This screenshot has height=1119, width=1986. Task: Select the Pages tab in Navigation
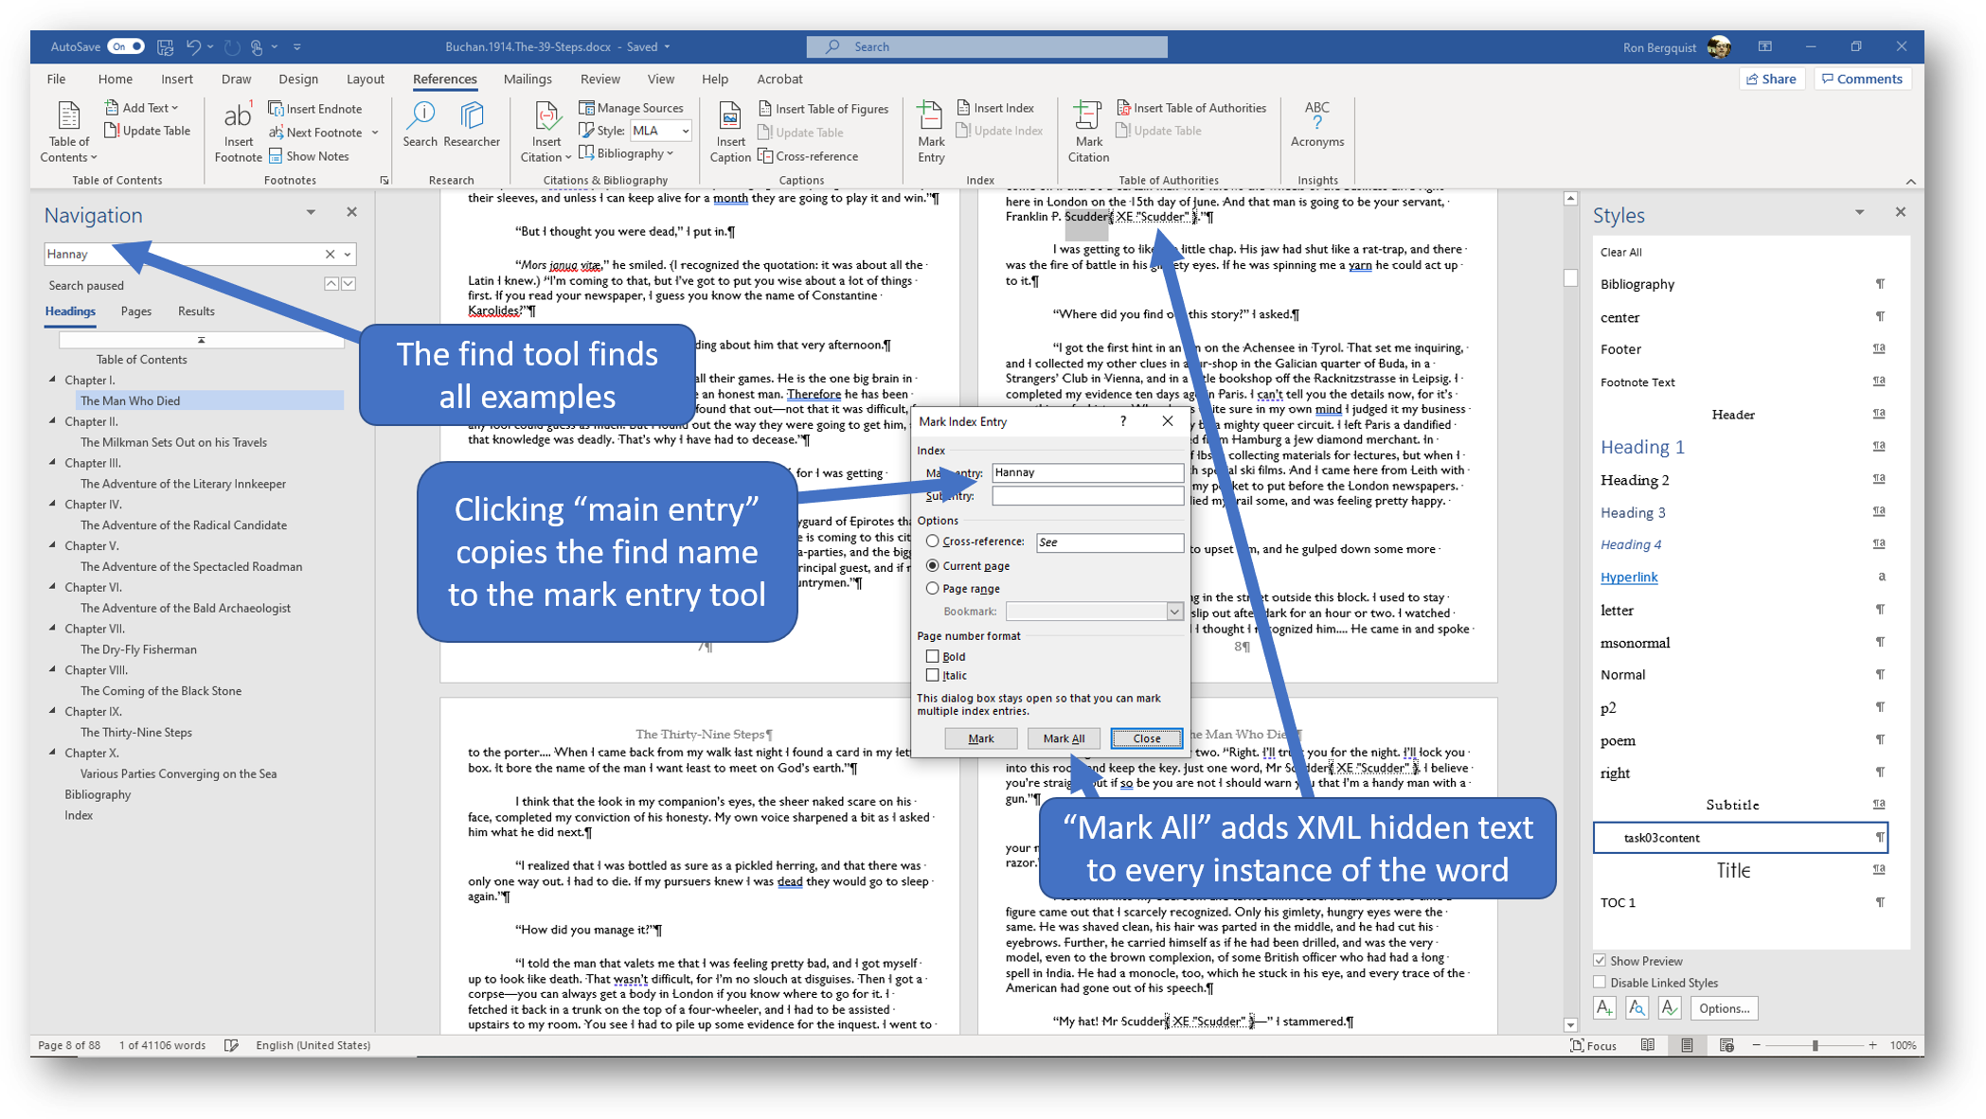click(135, 311)
